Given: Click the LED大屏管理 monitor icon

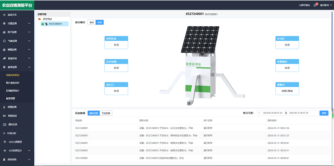Looking at the screenshot, I should [5, 142].
